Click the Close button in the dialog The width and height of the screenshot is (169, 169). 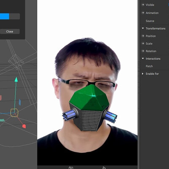10,31
